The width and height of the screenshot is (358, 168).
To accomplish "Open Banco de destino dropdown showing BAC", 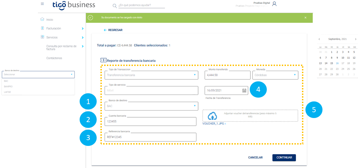I will click(151, 106).
